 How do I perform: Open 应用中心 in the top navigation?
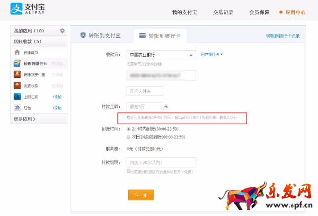coord(295,12)
